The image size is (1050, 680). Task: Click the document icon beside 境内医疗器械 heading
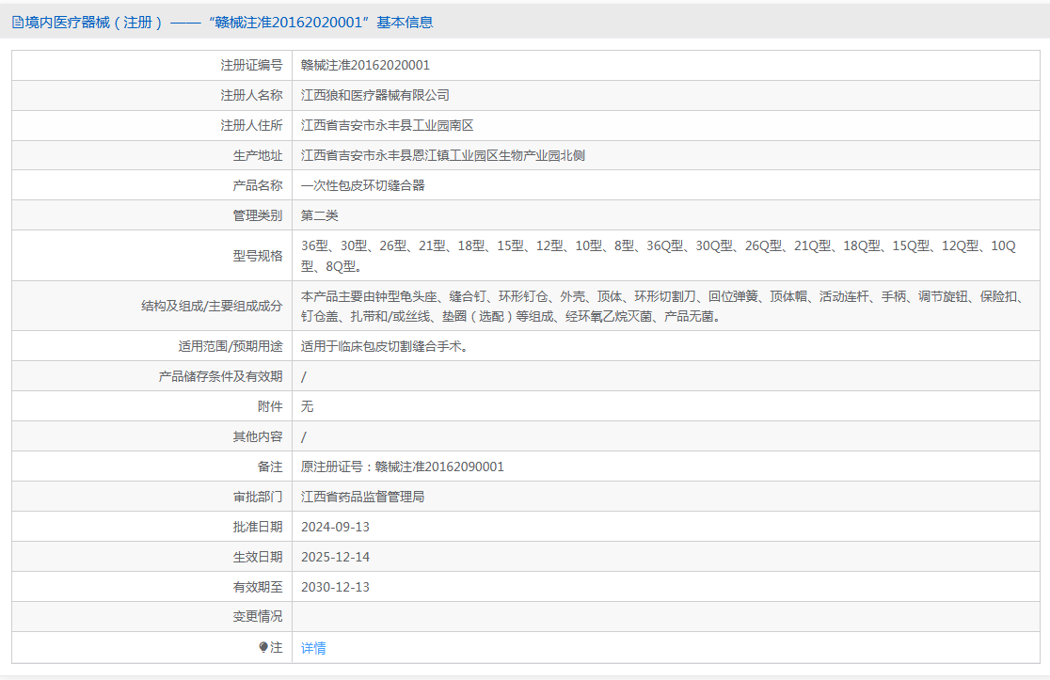18,23
